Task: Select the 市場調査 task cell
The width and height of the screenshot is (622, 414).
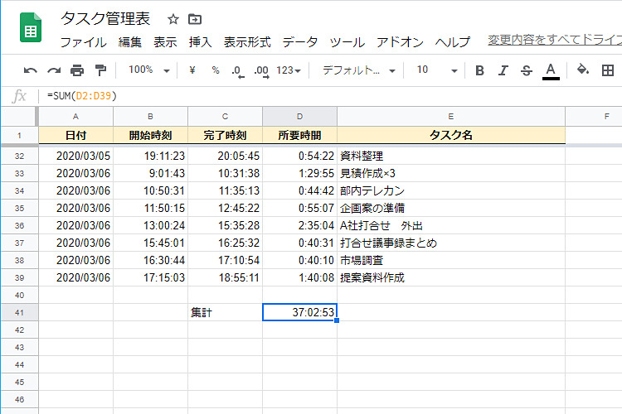Action: (451, 260)
